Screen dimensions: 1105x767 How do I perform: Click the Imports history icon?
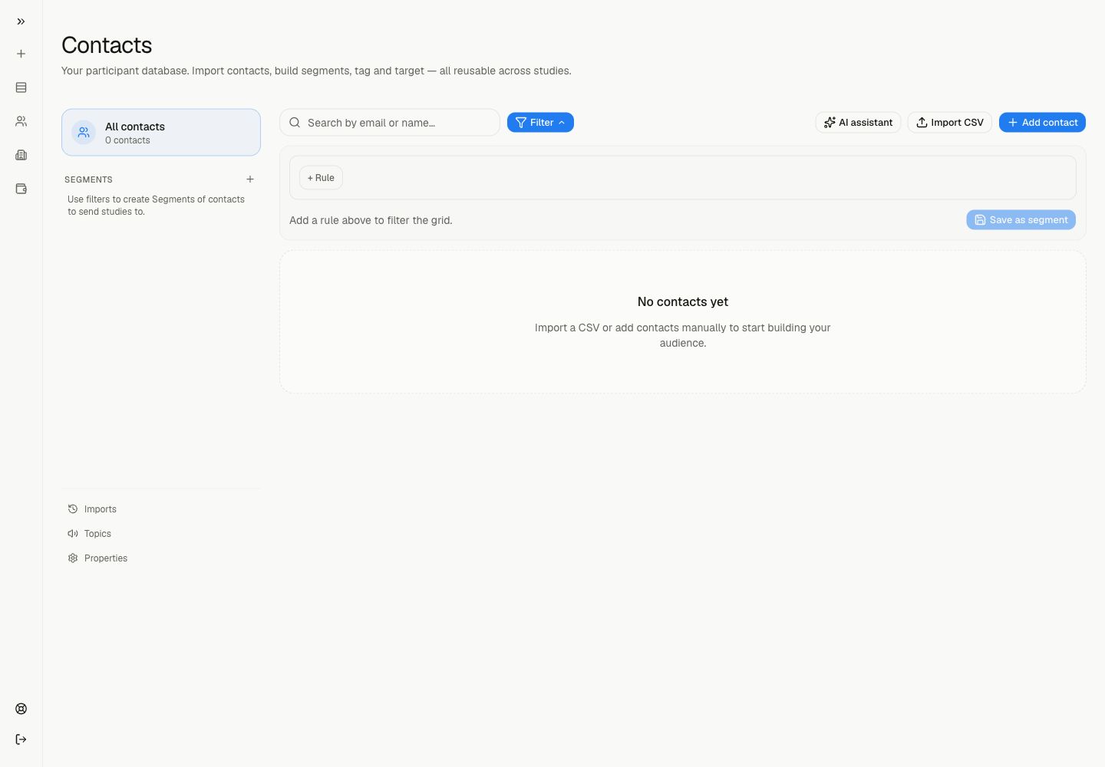[x=73, y=509]
